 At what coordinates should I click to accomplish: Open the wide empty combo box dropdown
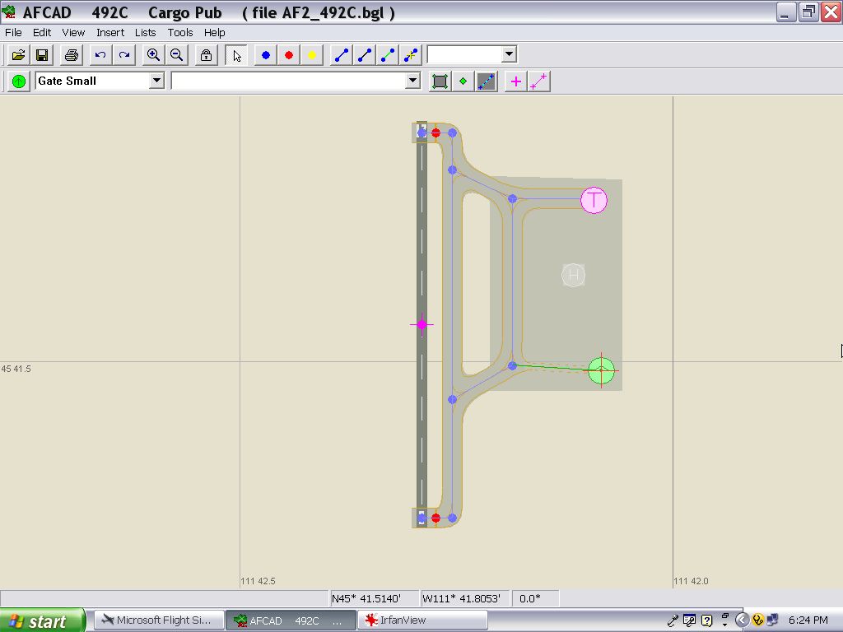tap(413, 81)
